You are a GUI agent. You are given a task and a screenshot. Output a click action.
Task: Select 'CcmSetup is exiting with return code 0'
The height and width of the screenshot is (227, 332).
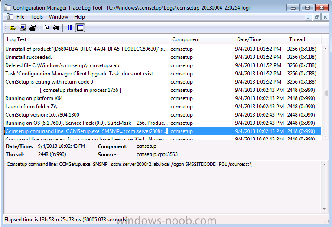[163, 82]
